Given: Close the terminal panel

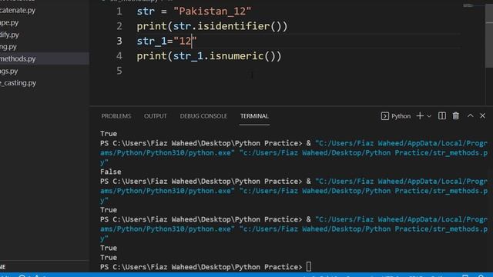Looking at the screenshot, I should click(x=482, y=115).
